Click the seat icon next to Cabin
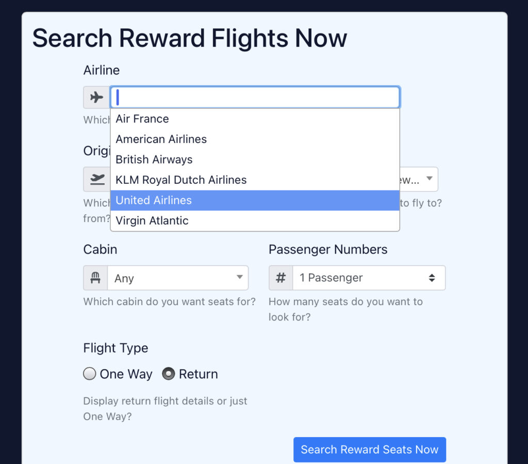The height and width of the screenshot is (464, 528). click(x=95, y=278)
